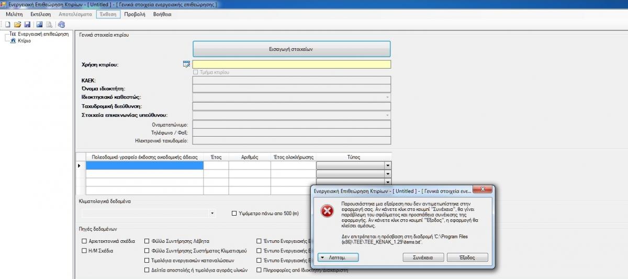Screen dimensions: 628x279
Task: Toggle the Η/Μ Σχέδια checkbox
Action: [84, 251]
